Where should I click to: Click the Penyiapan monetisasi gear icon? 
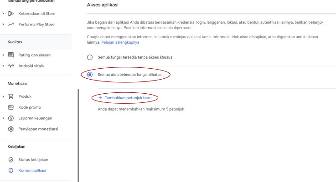click(11, 129)
